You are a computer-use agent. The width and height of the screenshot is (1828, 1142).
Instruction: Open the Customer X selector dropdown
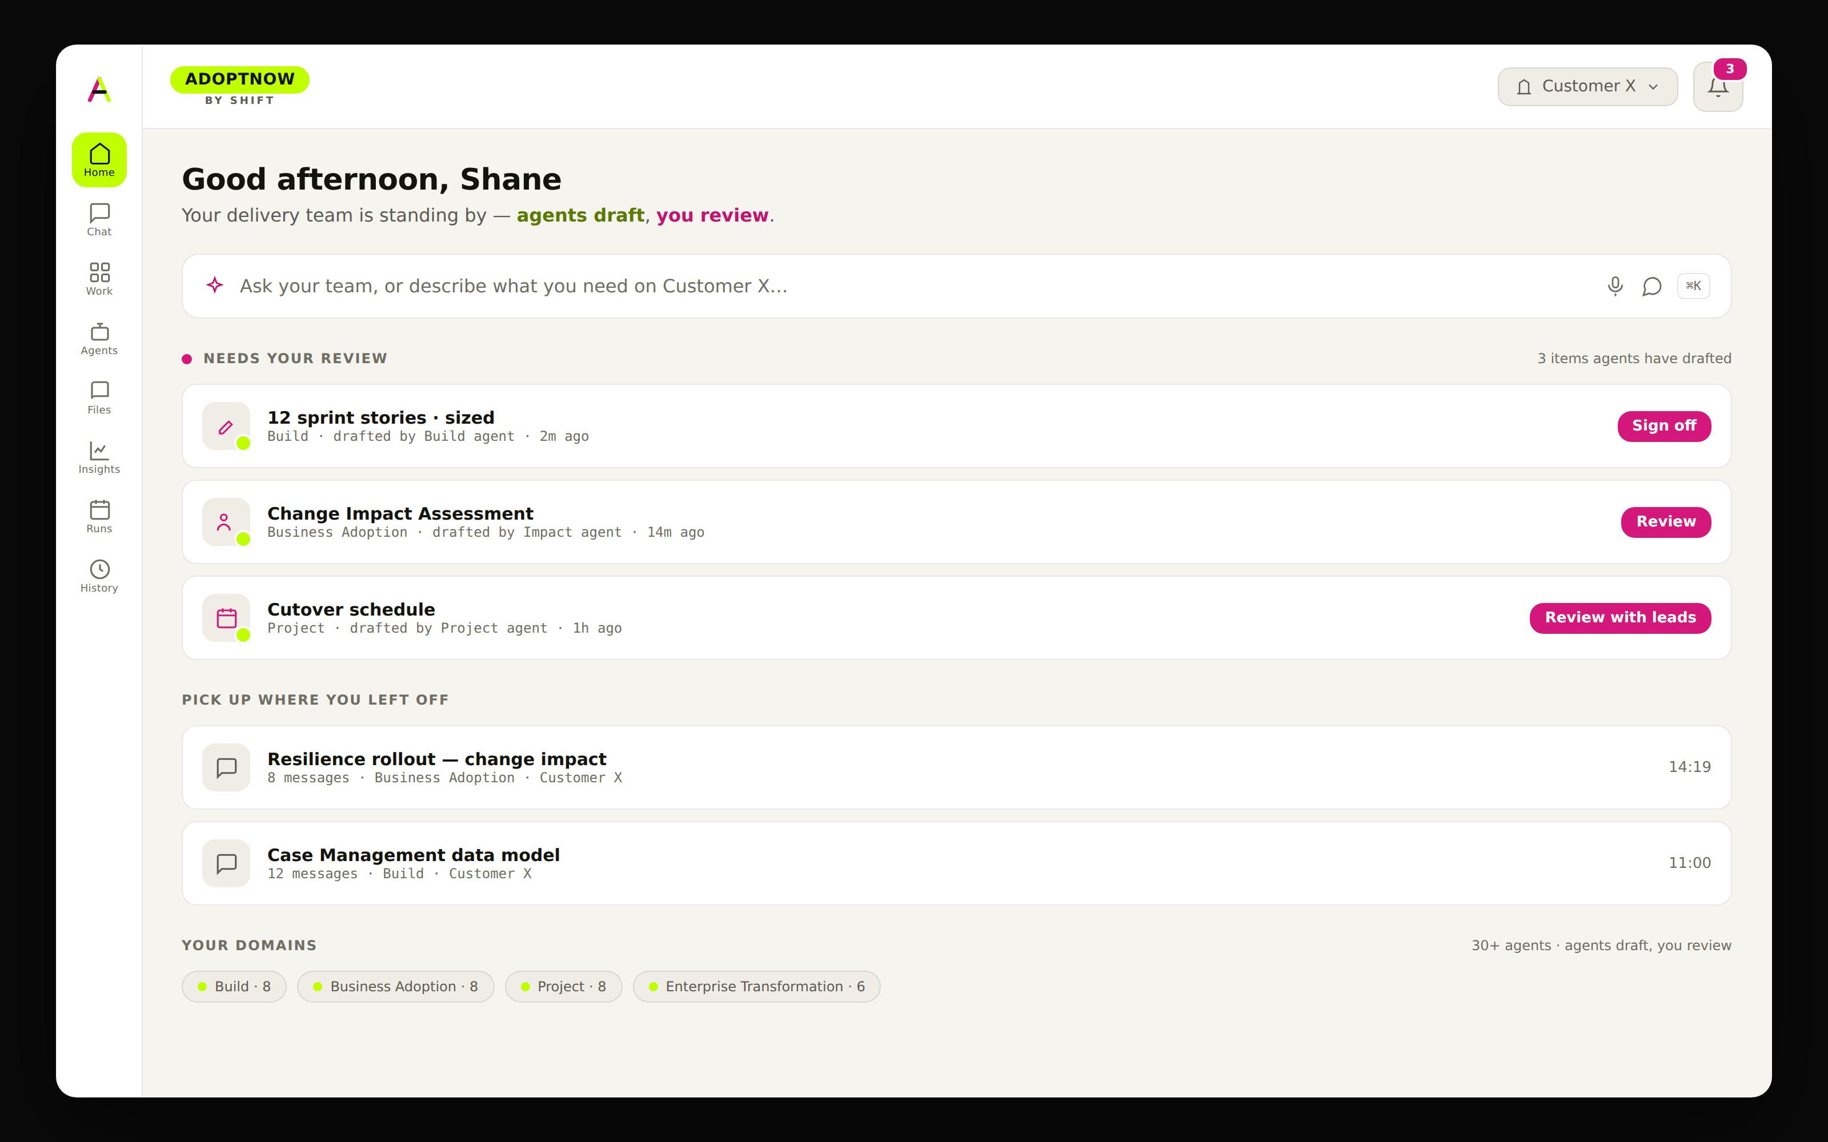point(1588,87)
